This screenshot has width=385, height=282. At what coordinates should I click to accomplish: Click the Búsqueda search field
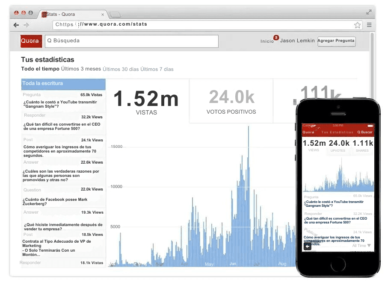132,41
